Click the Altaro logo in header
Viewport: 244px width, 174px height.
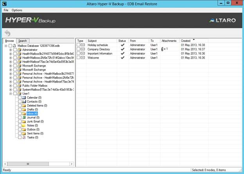[222, 20]
